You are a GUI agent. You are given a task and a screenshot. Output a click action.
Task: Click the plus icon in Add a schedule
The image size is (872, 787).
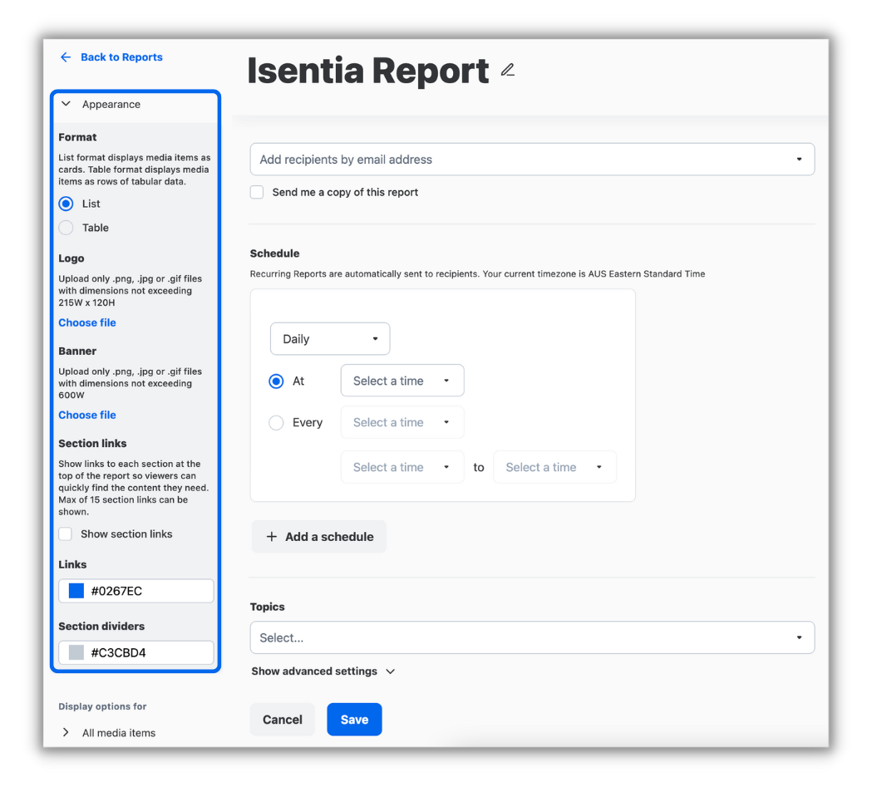pos(271,536)
